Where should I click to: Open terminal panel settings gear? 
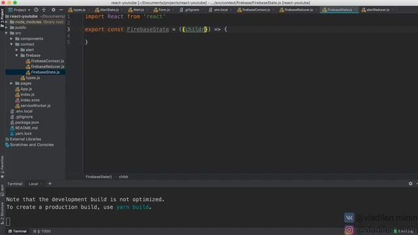coord(411,183)
